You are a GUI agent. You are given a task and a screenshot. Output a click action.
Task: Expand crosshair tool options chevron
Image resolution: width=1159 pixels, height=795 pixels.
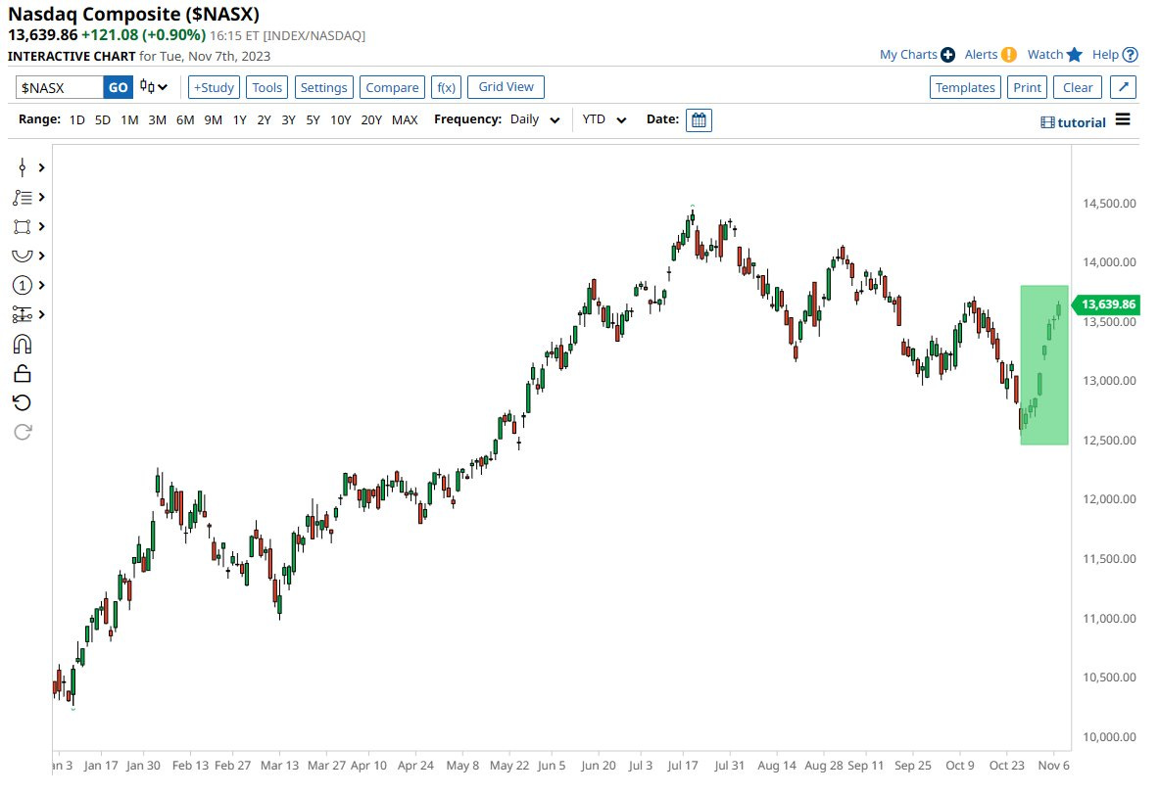42,167
